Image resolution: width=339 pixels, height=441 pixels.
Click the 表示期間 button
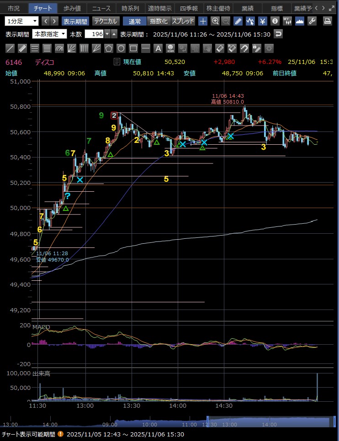[x=76, y=21]
